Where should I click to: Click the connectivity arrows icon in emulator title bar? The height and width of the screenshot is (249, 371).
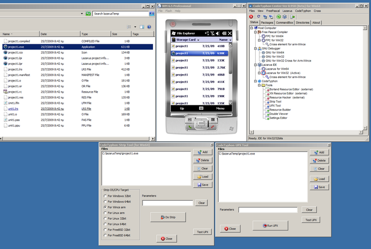207,33
